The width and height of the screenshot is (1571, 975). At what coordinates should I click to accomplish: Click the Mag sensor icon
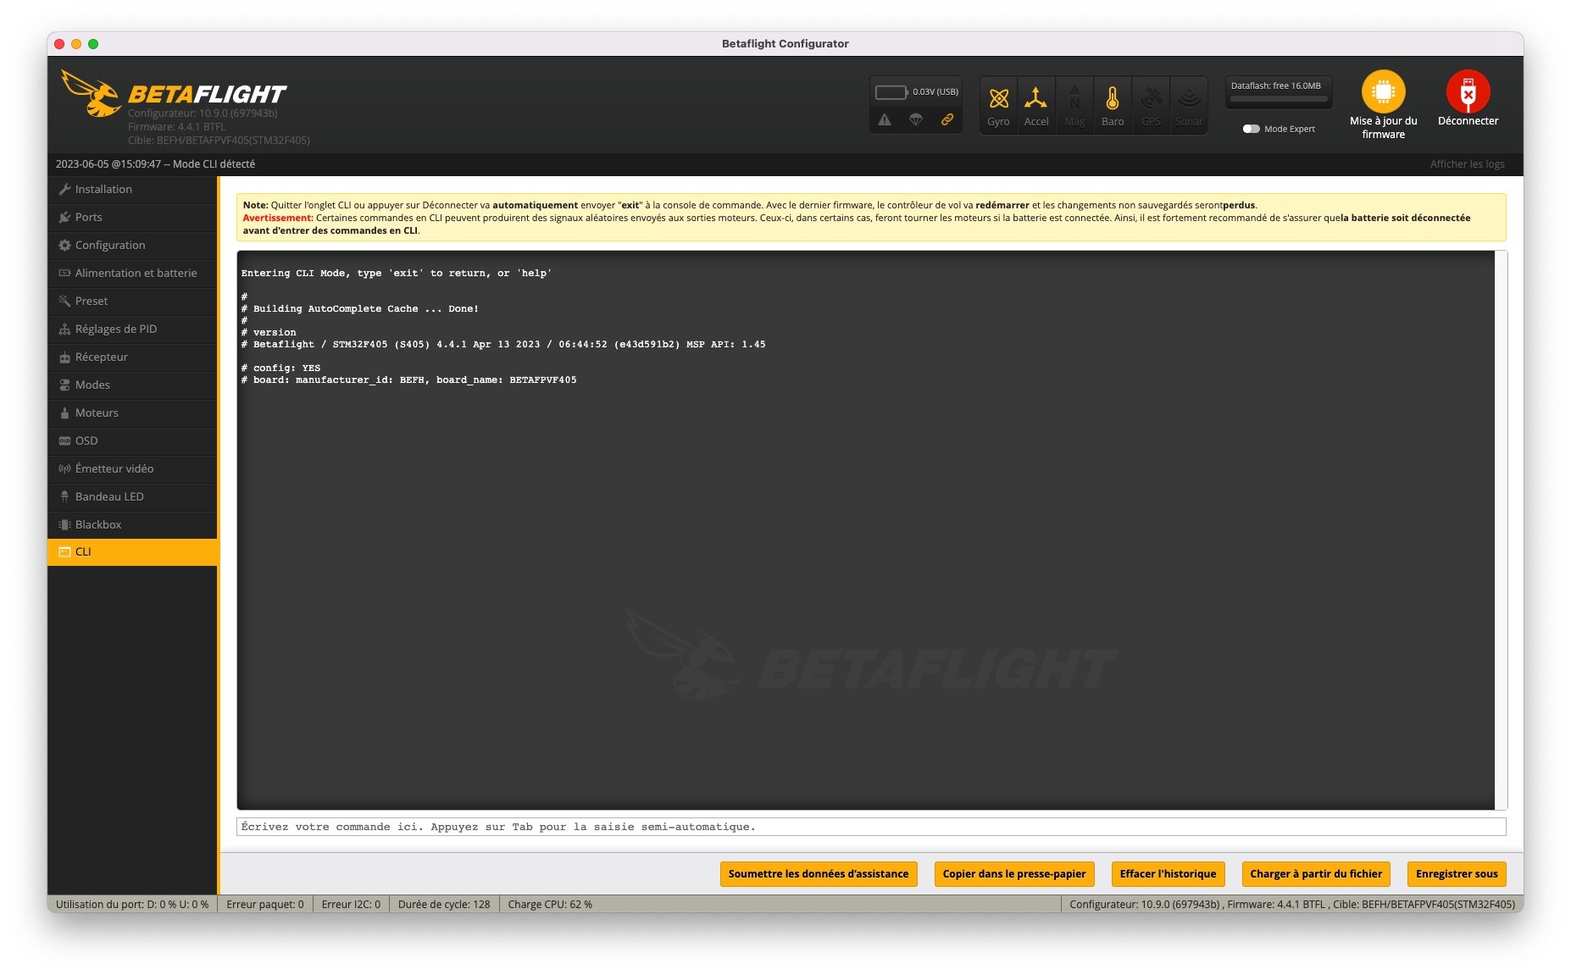coord(1074,104)
